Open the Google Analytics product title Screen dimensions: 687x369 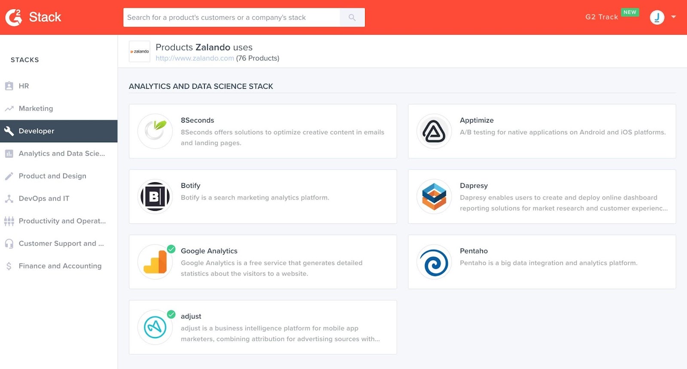pos(209,251)
